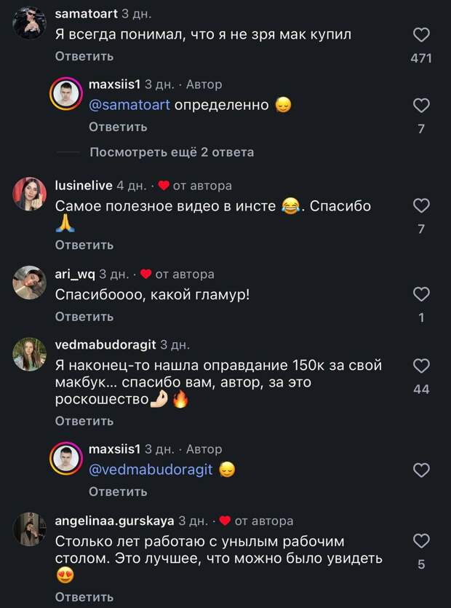
Task: Like samatoart's comment about buying a Mac
Action: point(421,35)
